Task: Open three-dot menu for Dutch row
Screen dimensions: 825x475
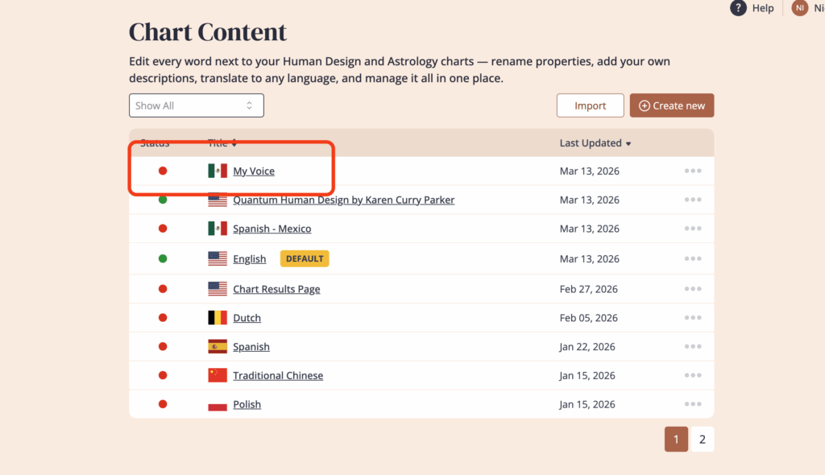Action: tap(693, 318)
